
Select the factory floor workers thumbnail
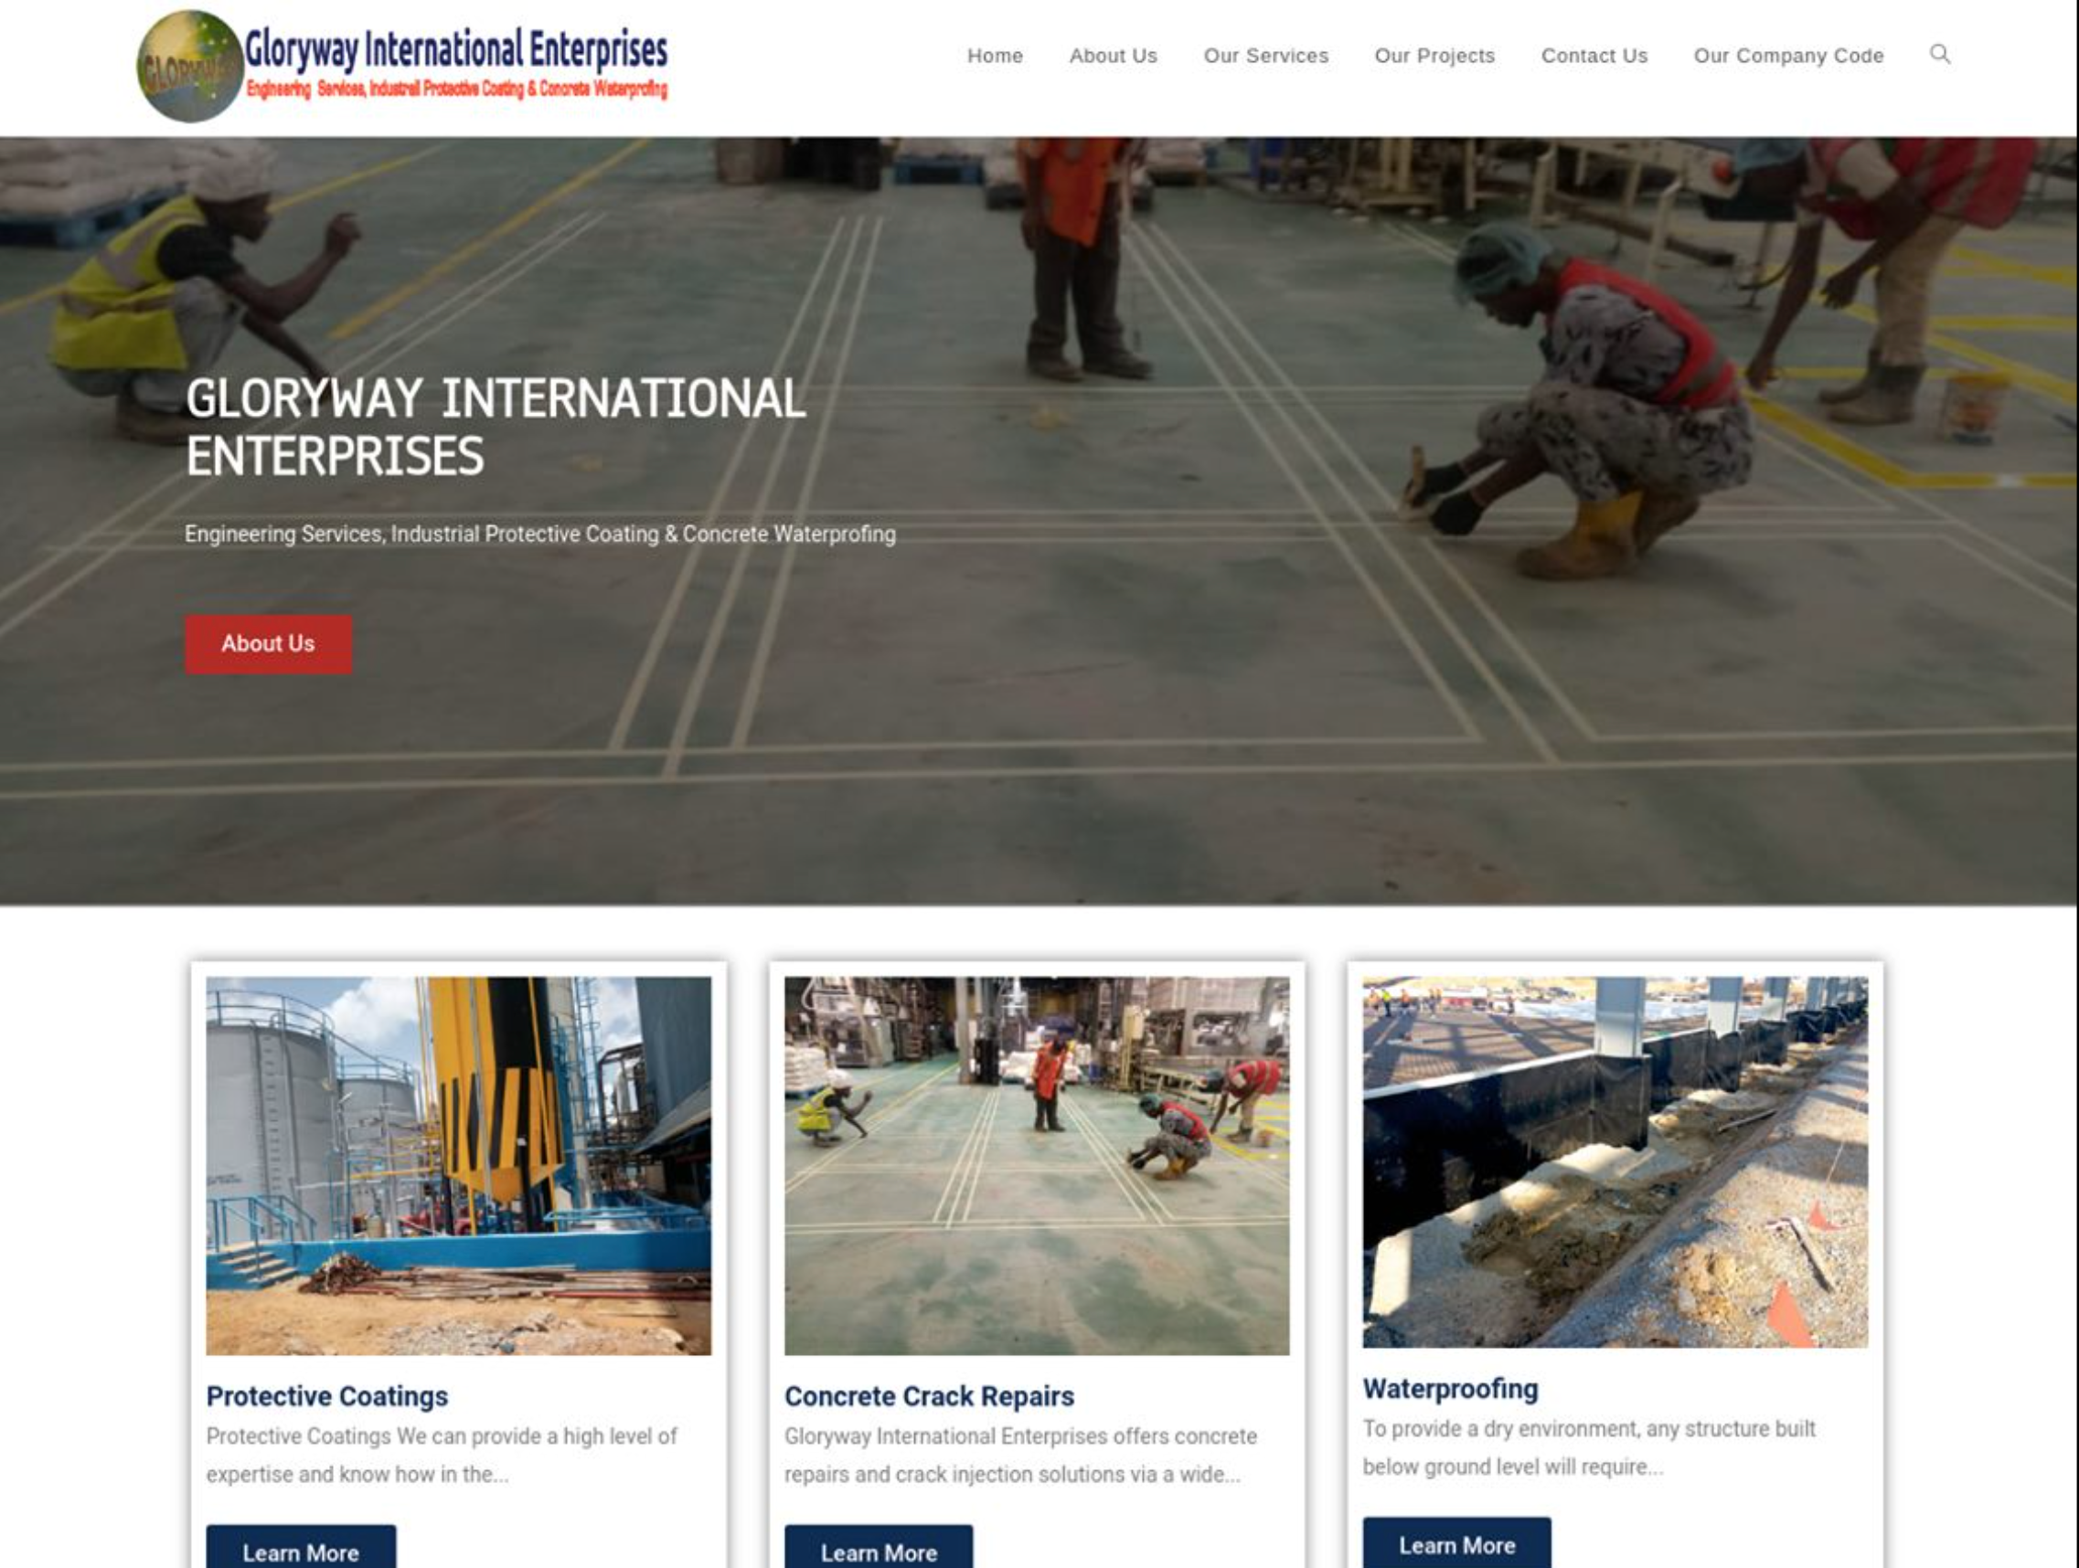point(1037,1166)
